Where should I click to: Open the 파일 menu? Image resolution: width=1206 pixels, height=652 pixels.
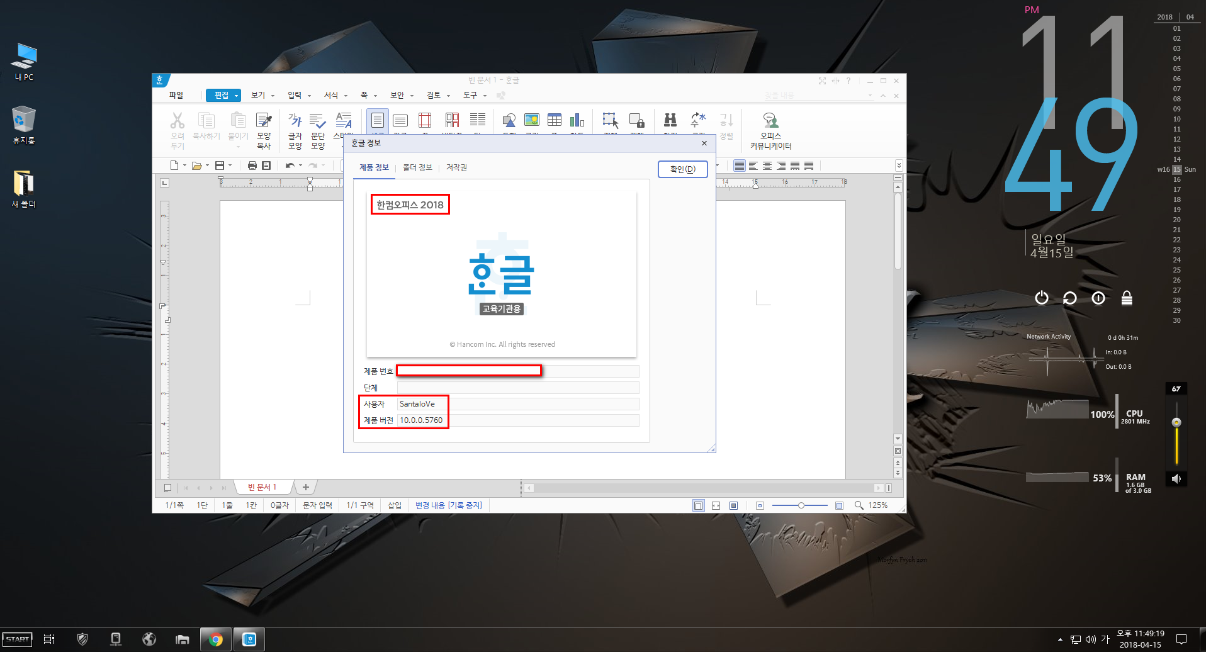176,95
